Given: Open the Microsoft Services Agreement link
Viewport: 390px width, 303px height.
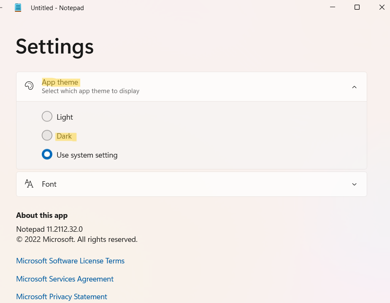Looking at the screenshot, I should (x=65, y=279).
